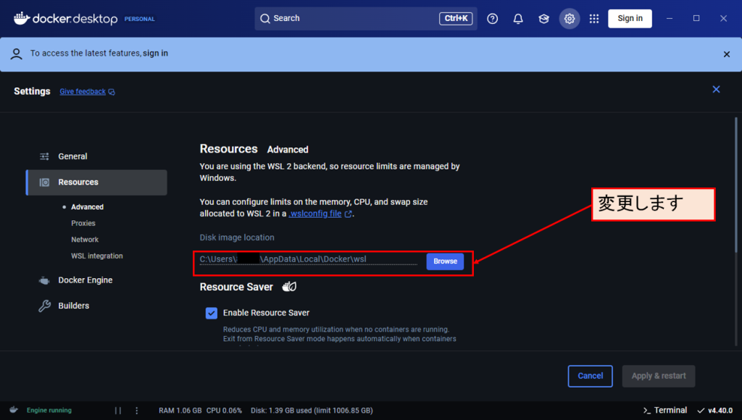Click the magnifier icon in Search
The height and width of the screenshot is (420, 742).
[x=265, y=18]
